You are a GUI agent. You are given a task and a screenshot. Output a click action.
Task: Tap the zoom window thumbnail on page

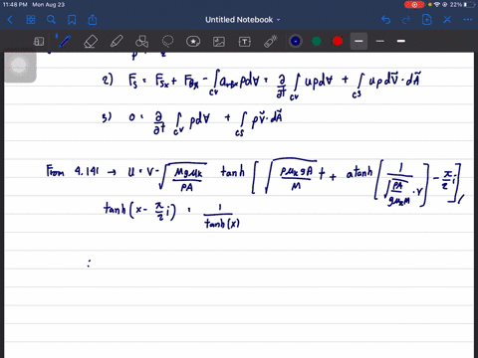click(20, 67)
